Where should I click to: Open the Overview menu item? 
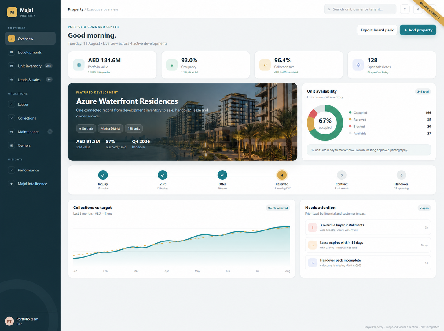click(x=30, y=39)
